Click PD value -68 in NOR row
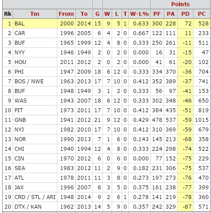The width and height of the screenshot is (211, 213). point(187,139)
